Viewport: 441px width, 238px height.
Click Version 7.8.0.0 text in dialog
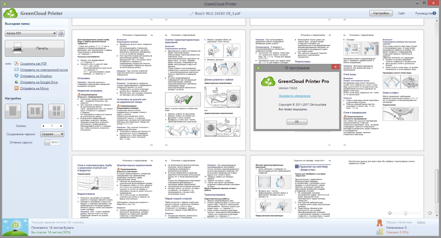tap(288, 88)
